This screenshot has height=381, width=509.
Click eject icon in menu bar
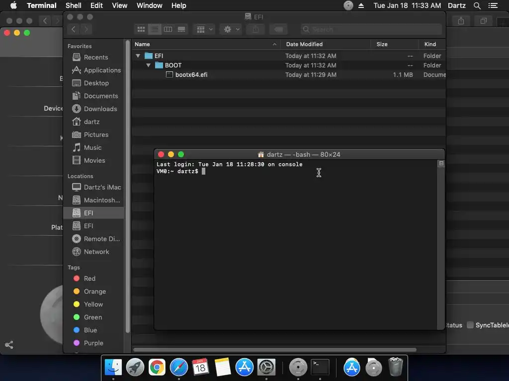coord(361,5)
